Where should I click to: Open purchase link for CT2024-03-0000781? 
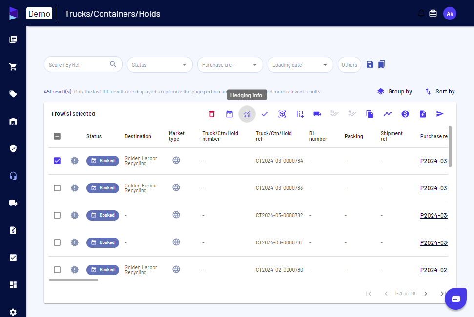click(x=434, y=243)
